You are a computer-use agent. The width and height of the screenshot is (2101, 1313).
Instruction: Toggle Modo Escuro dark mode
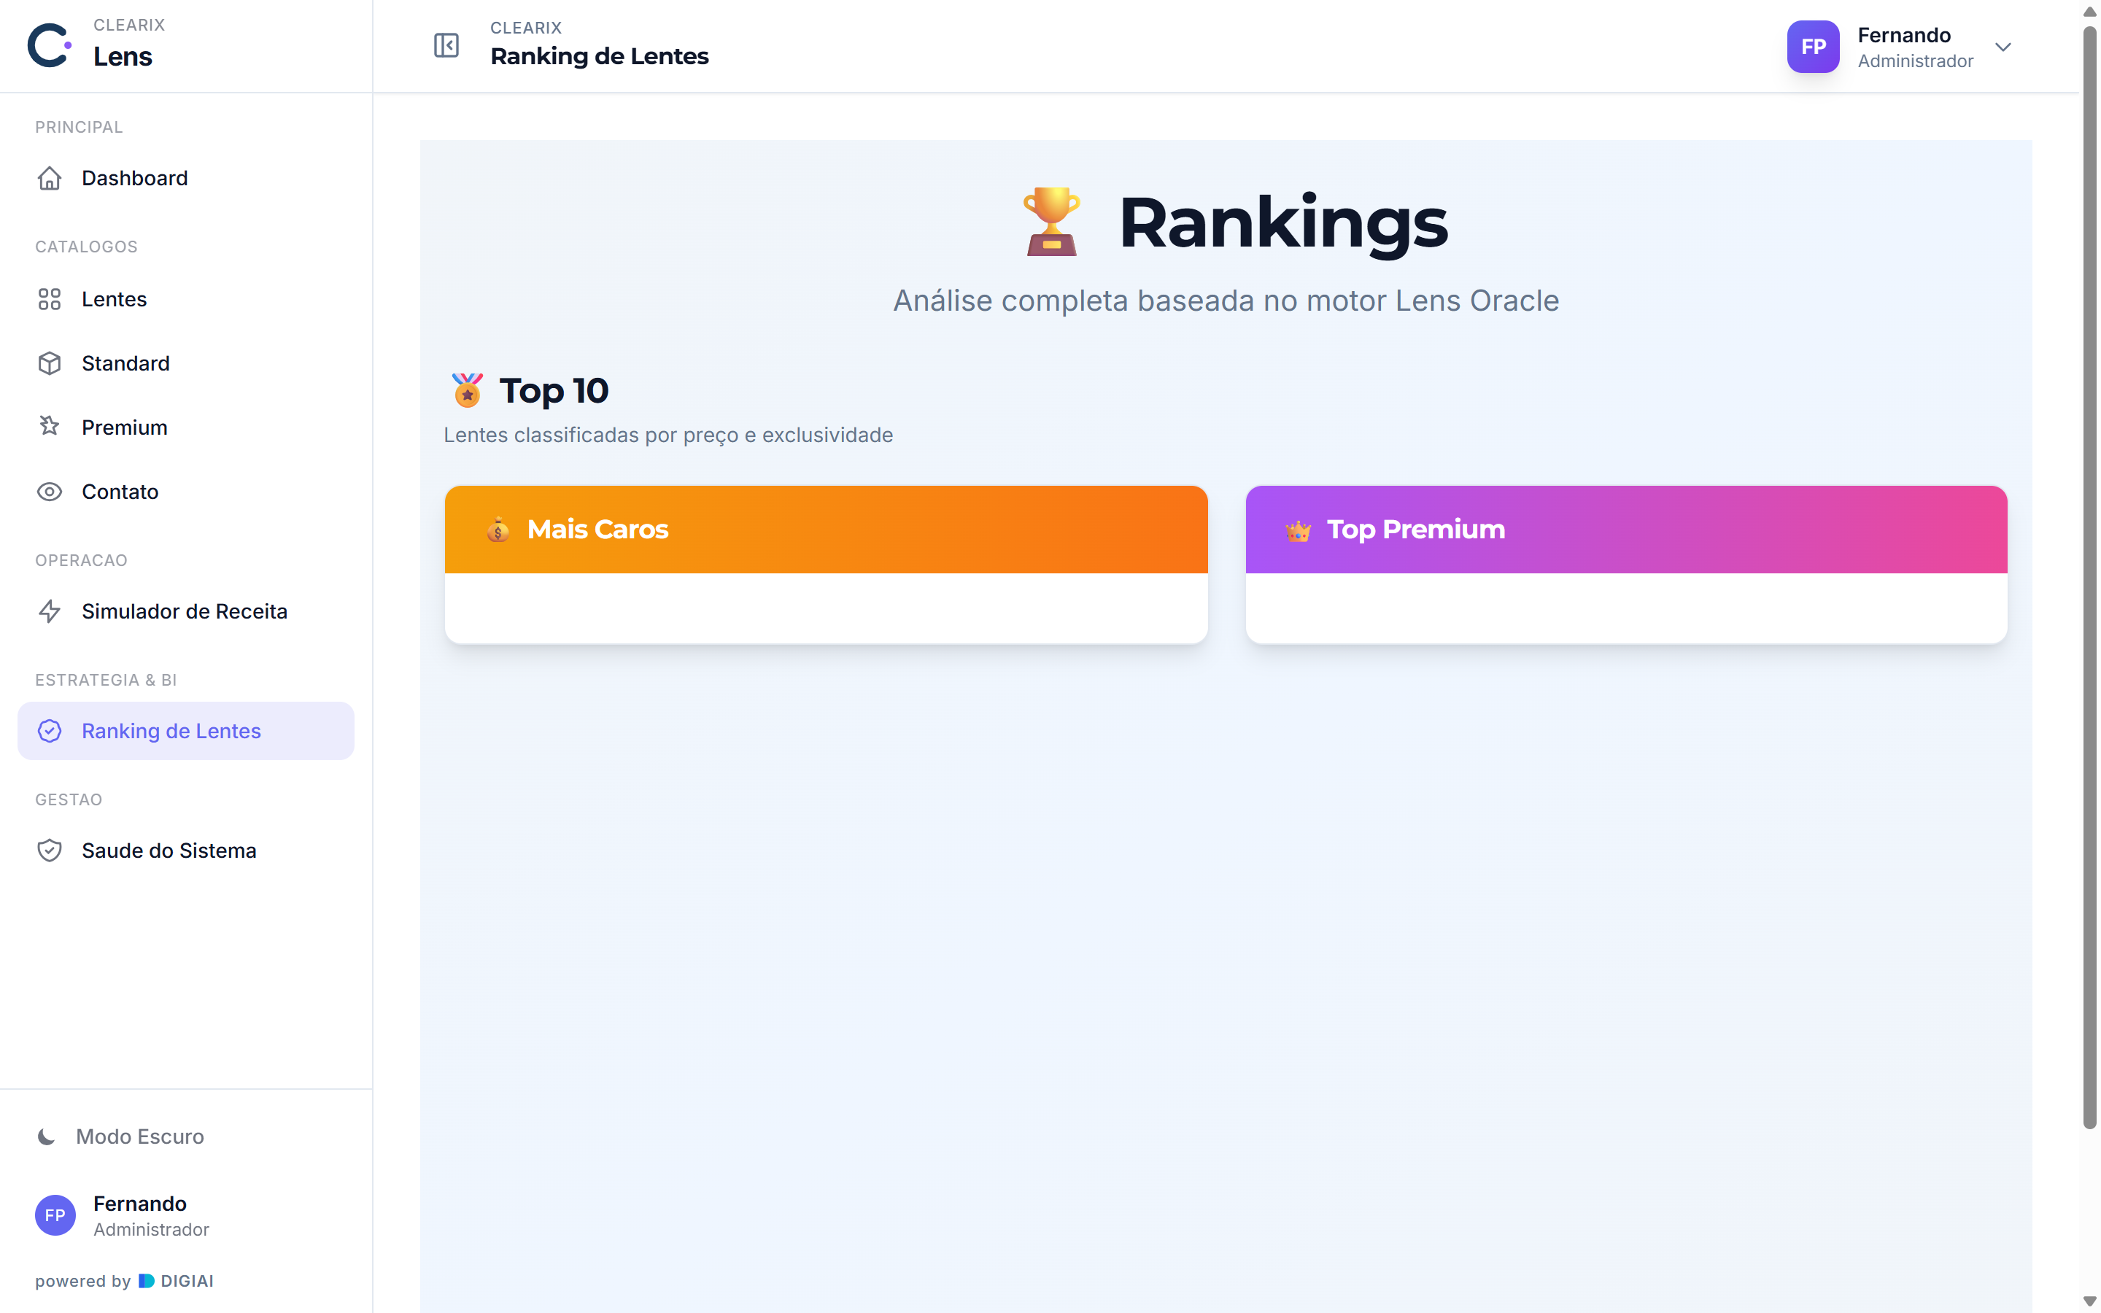click(120, 1136)
